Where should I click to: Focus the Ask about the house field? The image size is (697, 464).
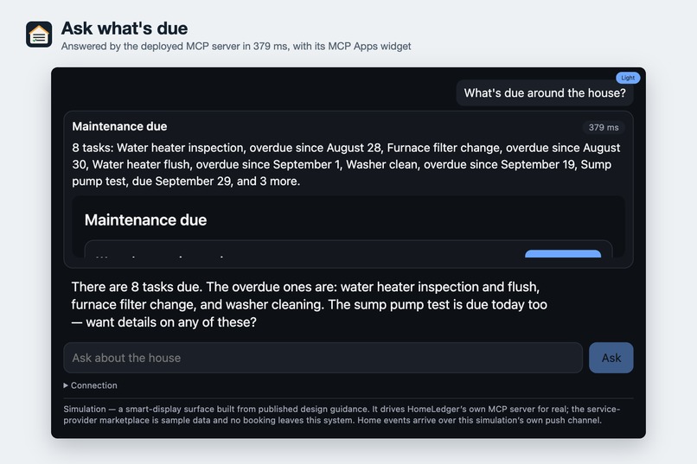pyautogui.click(x=323, y=358)
